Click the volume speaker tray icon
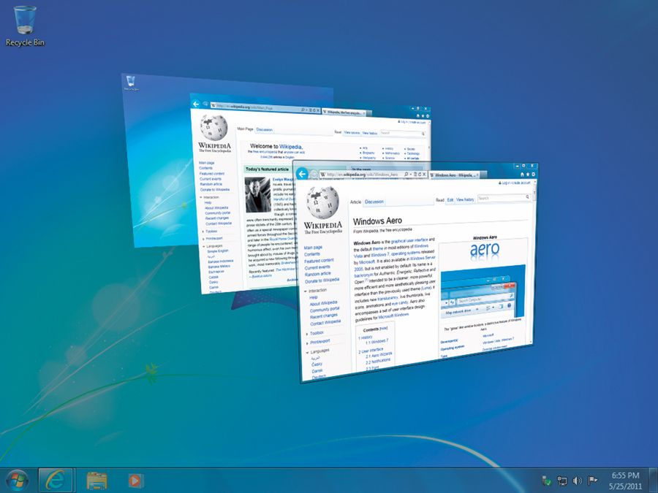Viewport: 658px width, 493px height. click(578, 481)
